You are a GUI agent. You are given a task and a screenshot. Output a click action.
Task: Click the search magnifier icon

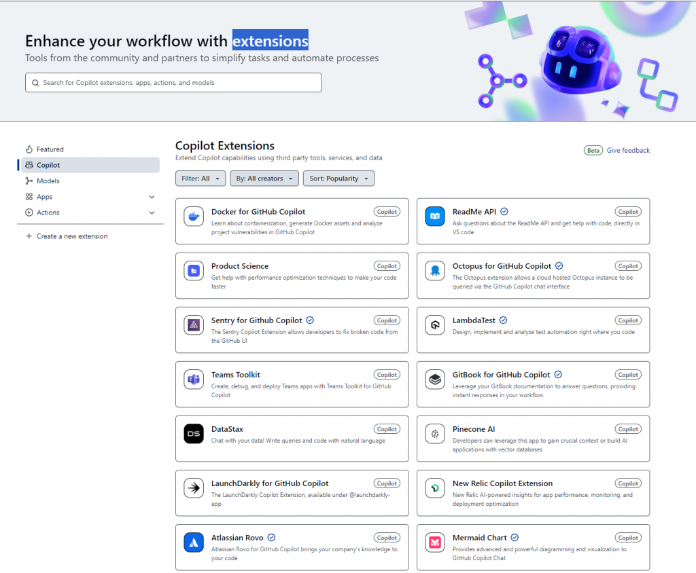pyautogui.click(x=35, y=83)
